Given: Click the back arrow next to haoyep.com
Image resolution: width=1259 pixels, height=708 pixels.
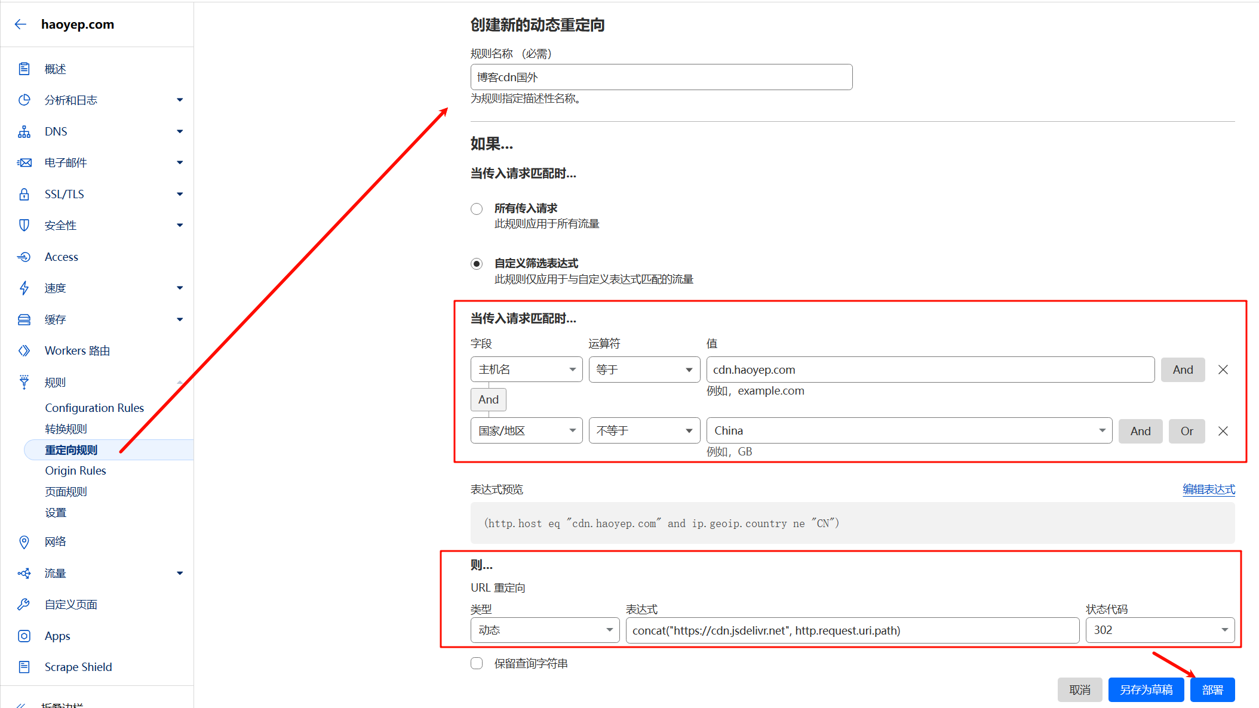Looking at the screenshot, I should tap(21, 24).
